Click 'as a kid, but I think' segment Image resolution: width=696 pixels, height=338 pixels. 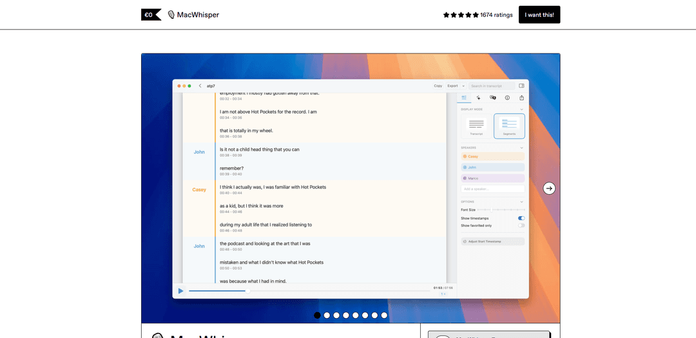tap(251, 206)
